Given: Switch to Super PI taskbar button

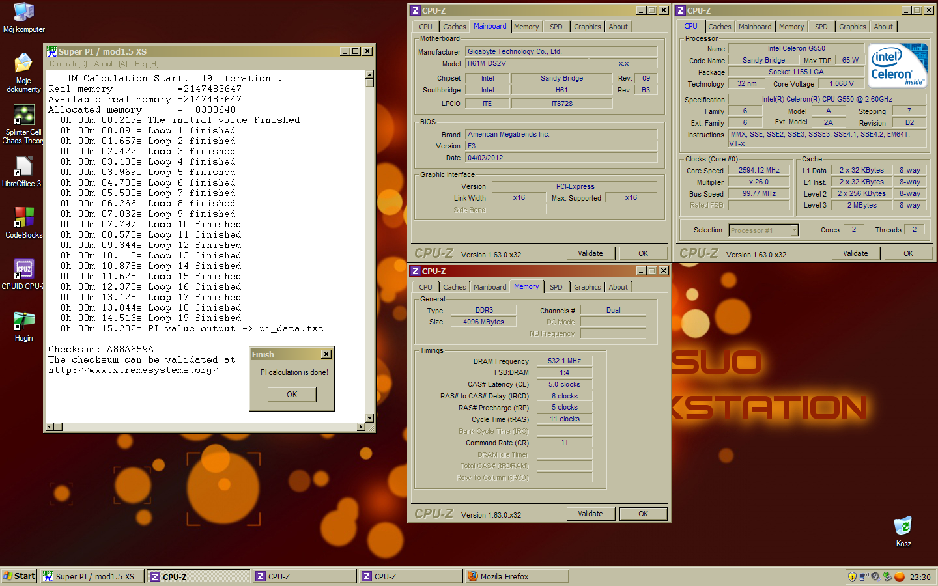Looking at the screenshot, I should pos(92,576).
